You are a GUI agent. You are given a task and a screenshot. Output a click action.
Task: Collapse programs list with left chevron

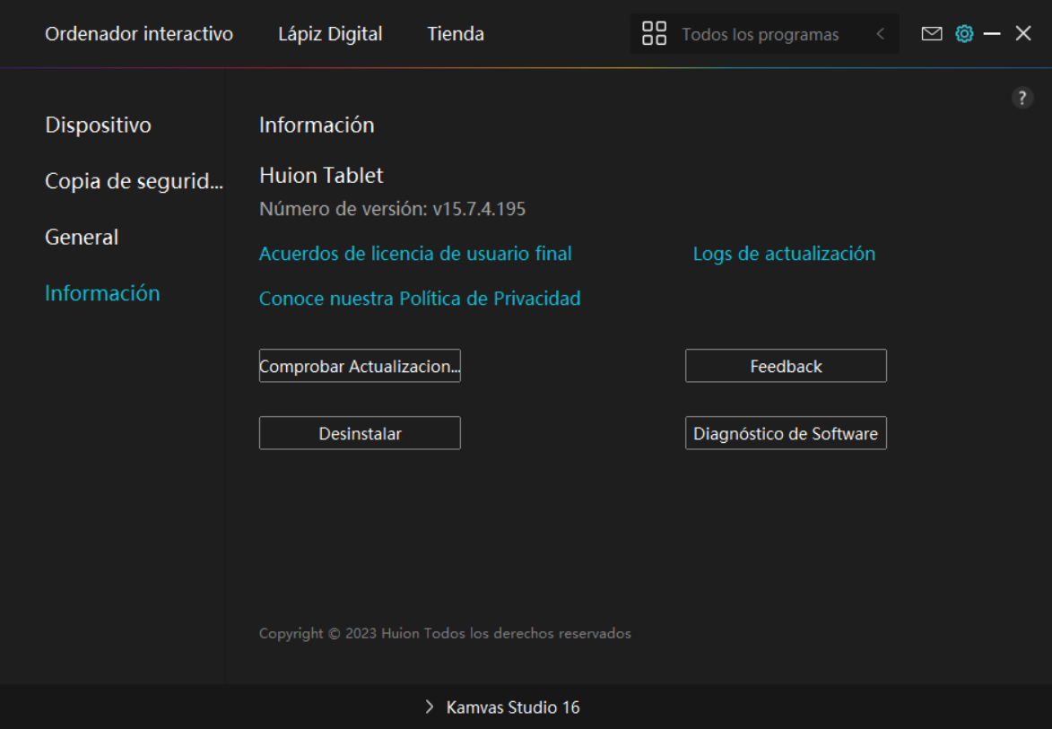point(881,34)
